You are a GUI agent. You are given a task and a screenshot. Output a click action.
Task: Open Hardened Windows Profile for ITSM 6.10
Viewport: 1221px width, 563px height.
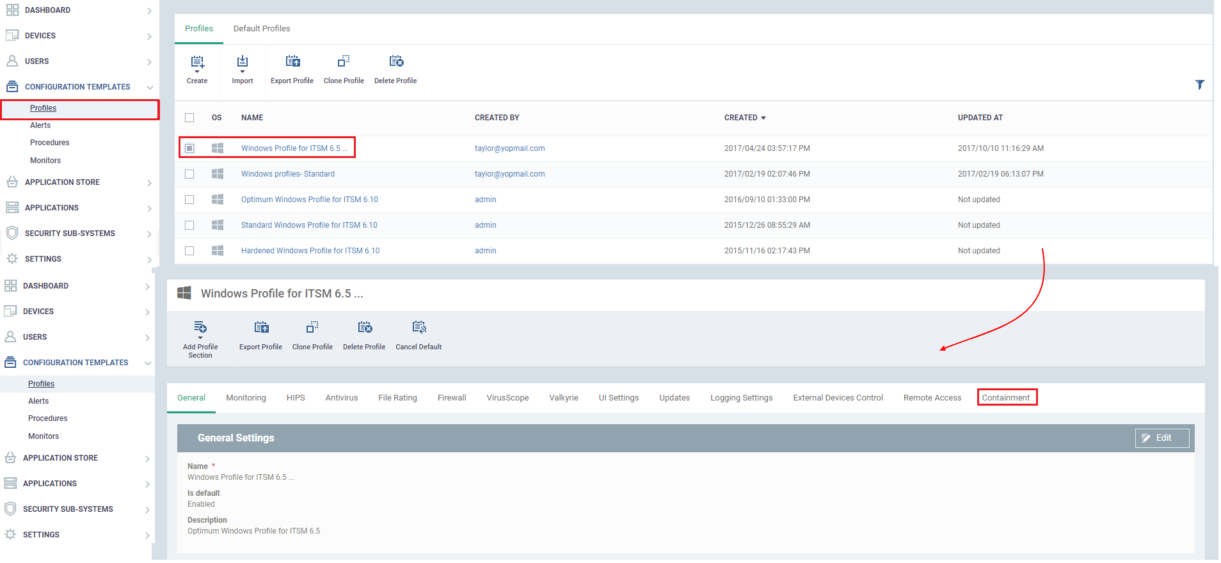pos(310,251)
